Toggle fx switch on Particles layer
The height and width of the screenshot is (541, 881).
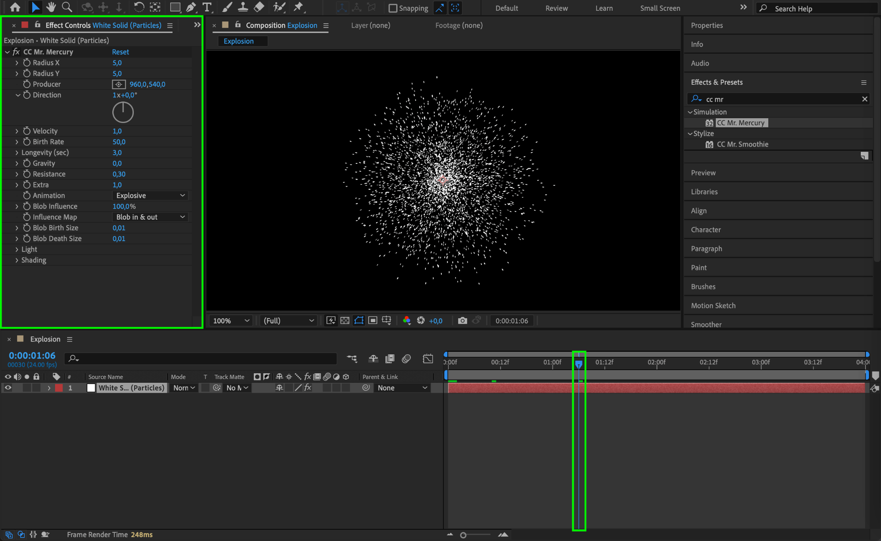308,388
